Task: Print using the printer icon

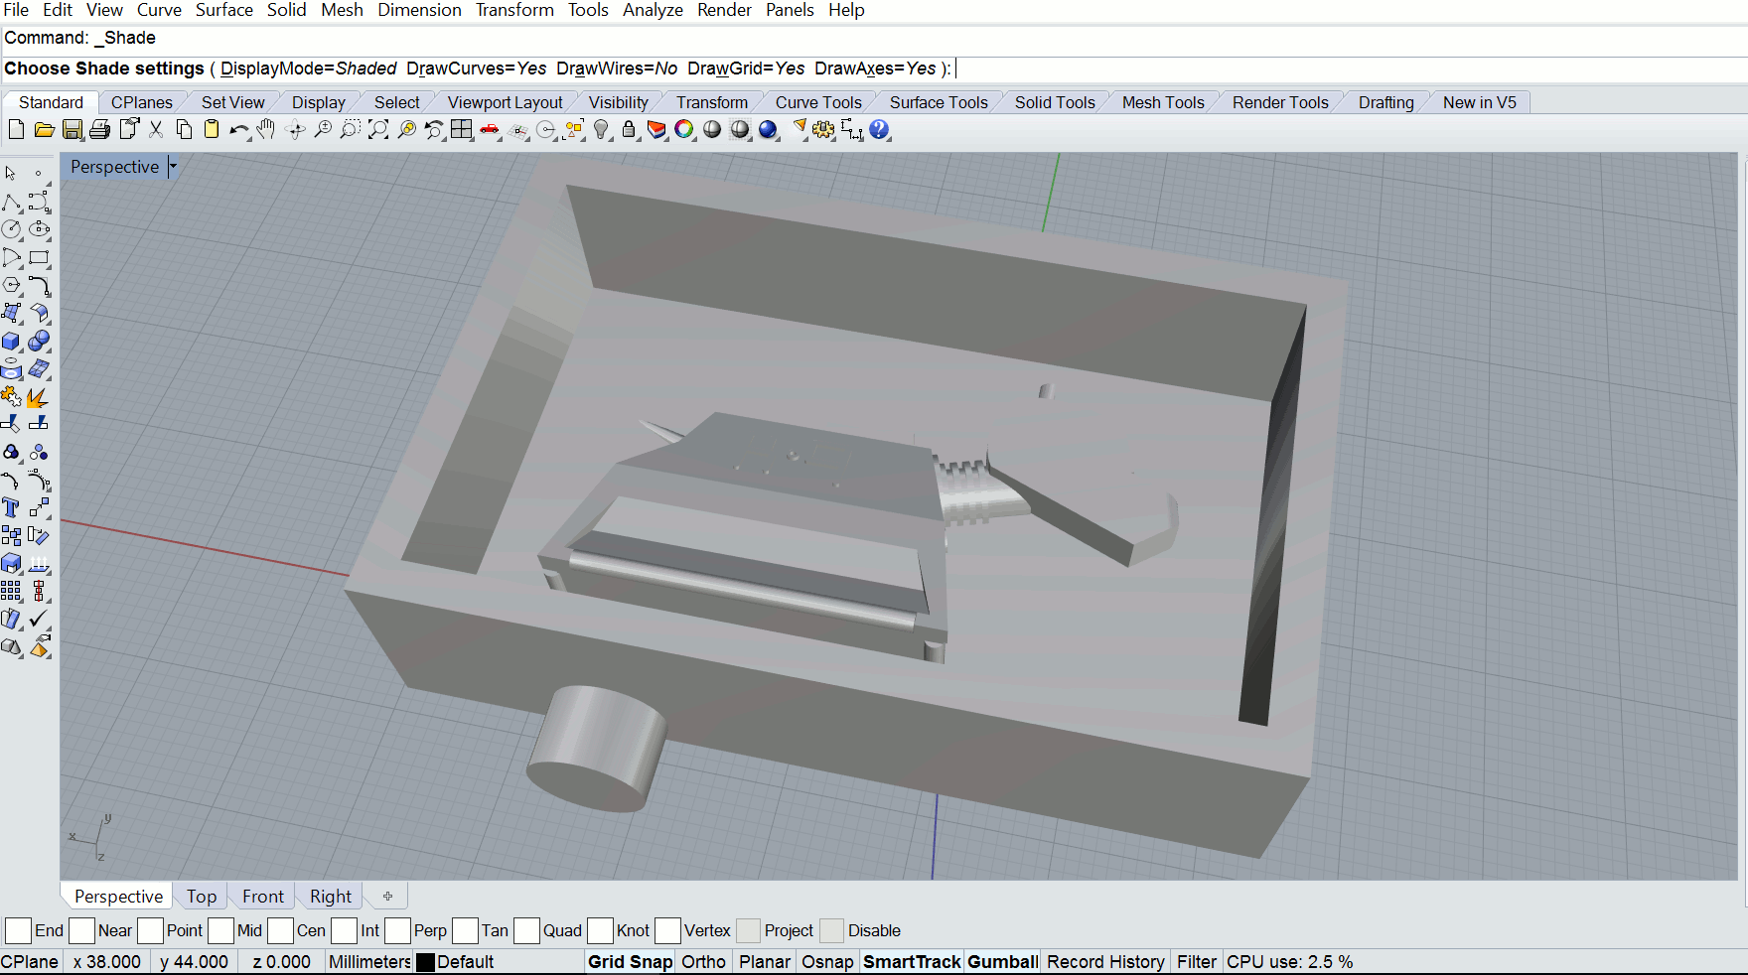Action: [100, 130]
